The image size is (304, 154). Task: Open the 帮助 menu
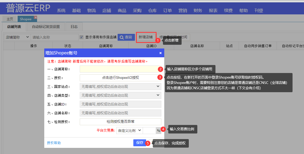pyautogui.click(x=243, y=10)
